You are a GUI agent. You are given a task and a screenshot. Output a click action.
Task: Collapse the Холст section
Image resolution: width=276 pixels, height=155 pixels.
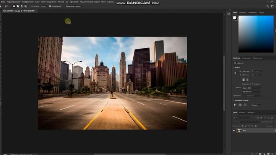[x=234, y=68]
